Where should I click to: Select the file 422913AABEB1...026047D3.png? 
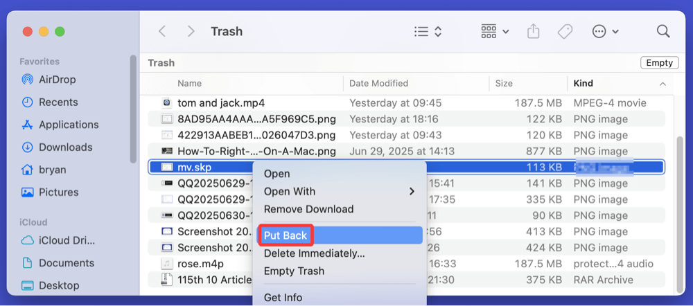click(x=256, y=135)
